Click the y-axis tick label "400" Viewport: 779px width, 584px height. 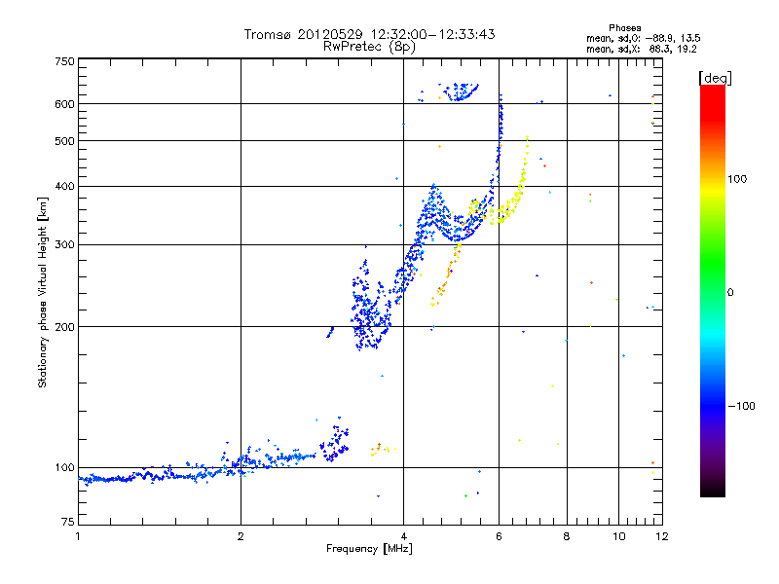(65, 187)
